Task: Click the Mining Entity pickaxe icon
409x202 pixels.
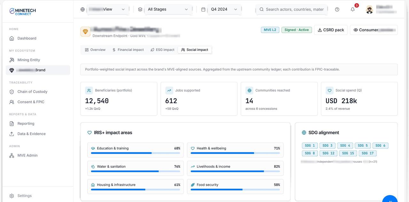Action: coord(12,60)
